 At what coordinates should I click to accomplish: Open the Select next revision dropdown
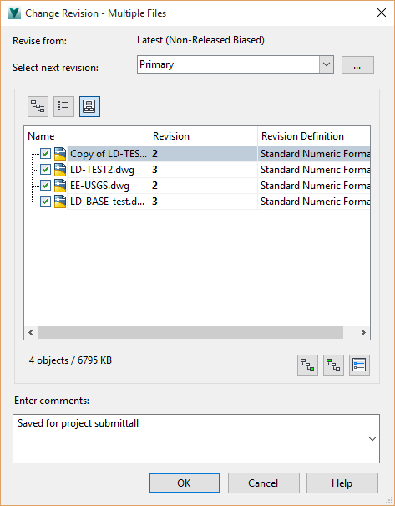pos(327,64)
